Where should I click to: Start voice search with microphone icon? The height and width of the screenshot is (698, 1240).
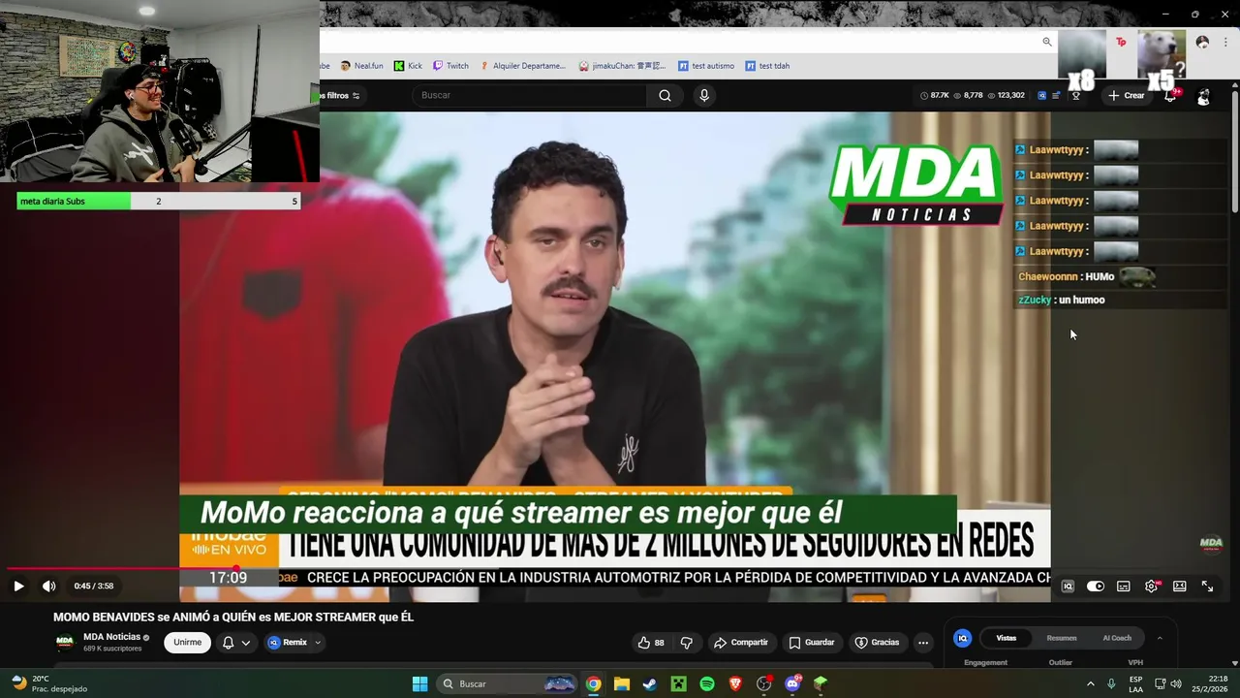pyautogui.click(x=704, y=95)
